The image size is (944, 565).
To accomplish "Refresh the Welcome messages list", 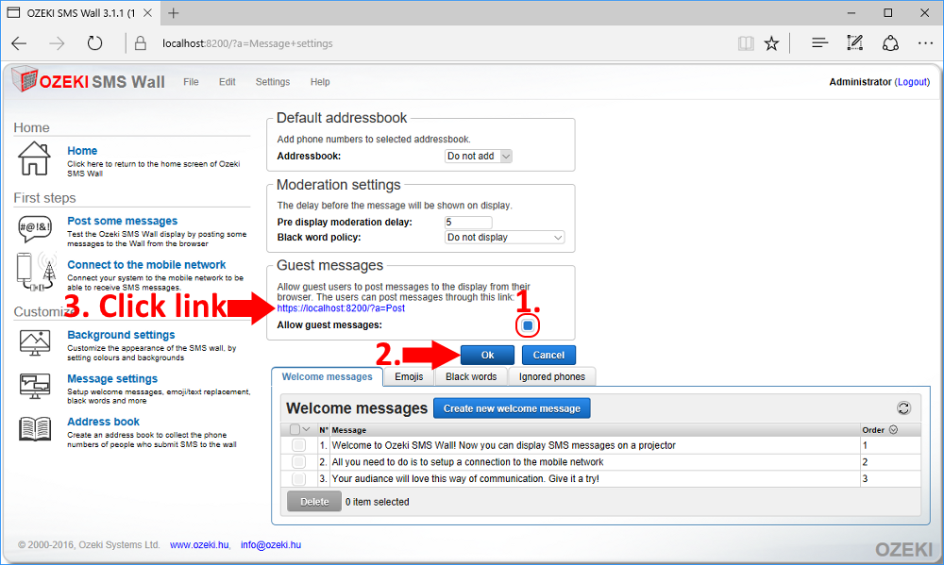I will [903, 408].
